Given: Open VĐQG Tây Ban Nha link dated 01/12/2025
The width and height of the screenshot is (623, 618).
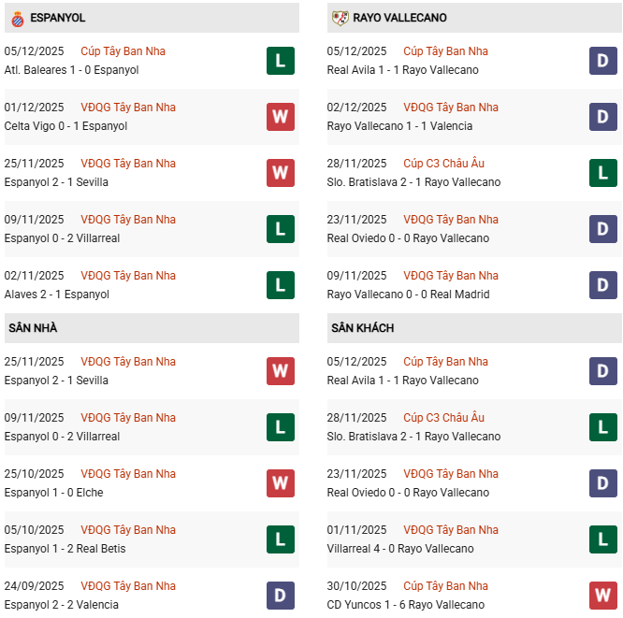Looking at the screenshot, I should pos(128,108).
